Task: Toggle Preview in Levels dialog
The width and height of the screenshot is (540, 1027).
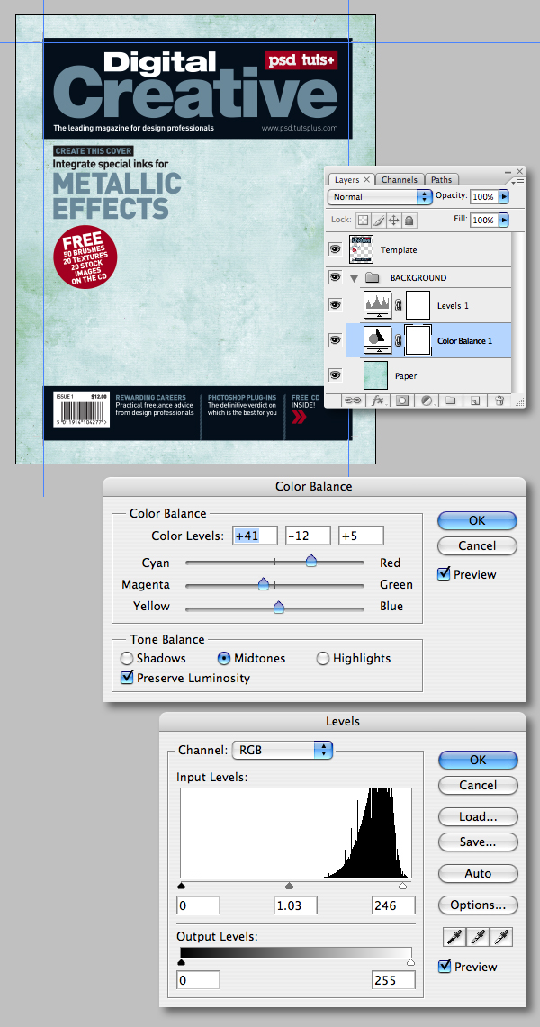Action: pyautogui.click(x=445, y=967)
